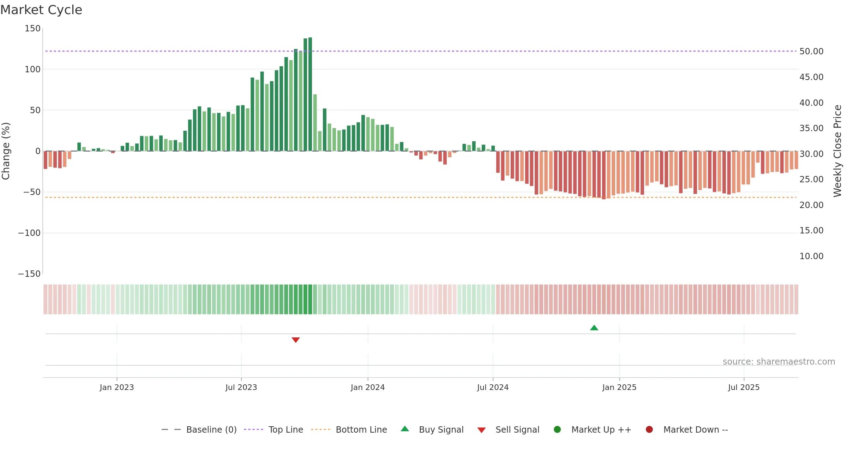Click the 15.00 price axis label

tap(811, 231)
